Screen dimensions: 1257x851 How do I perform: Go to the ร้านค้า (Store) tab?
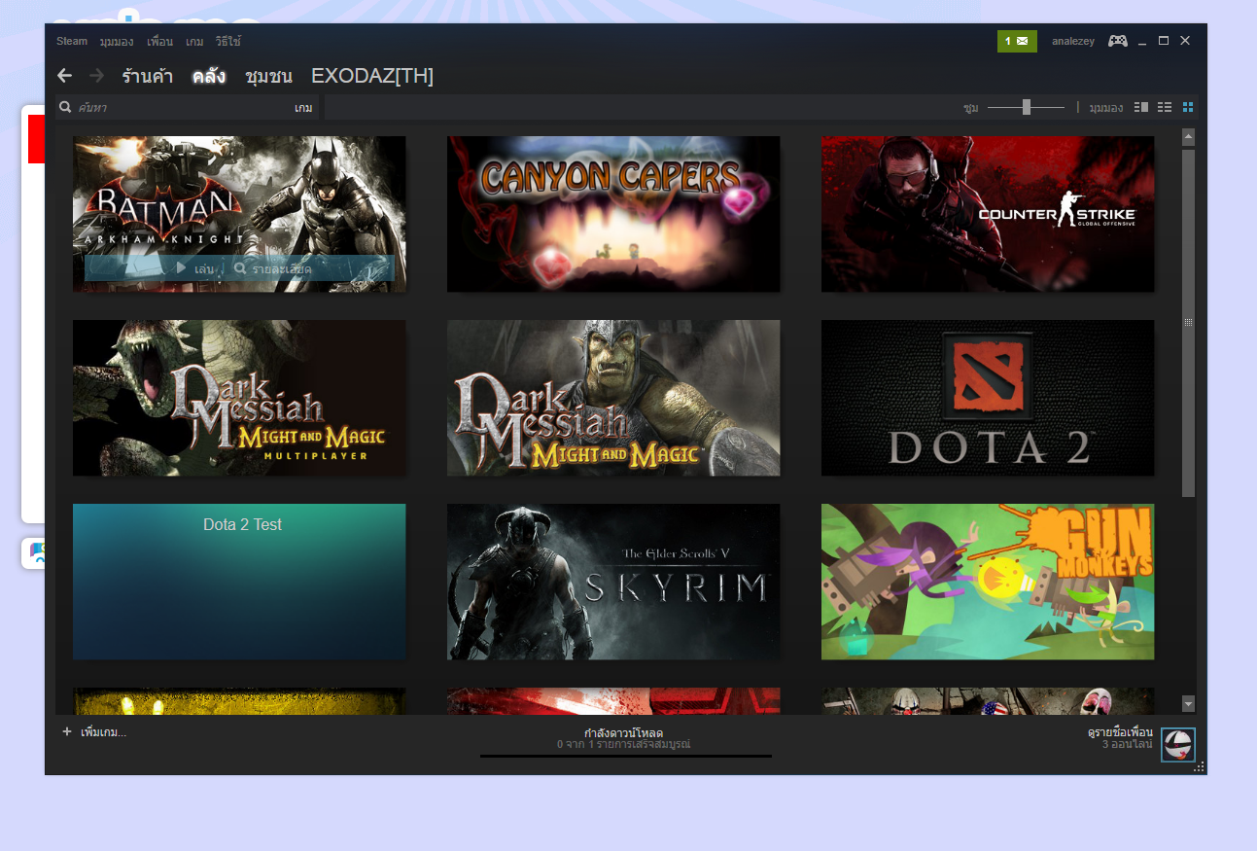point(148,76)
